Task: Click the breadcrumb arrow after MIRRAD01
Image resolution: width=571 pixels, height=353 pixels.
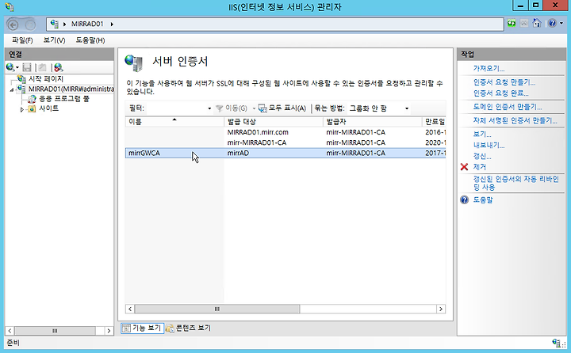Action: [x=112, y=24]
